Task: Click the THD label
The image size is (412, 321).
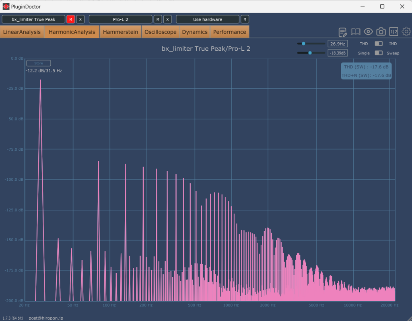Action: point(364,43)
